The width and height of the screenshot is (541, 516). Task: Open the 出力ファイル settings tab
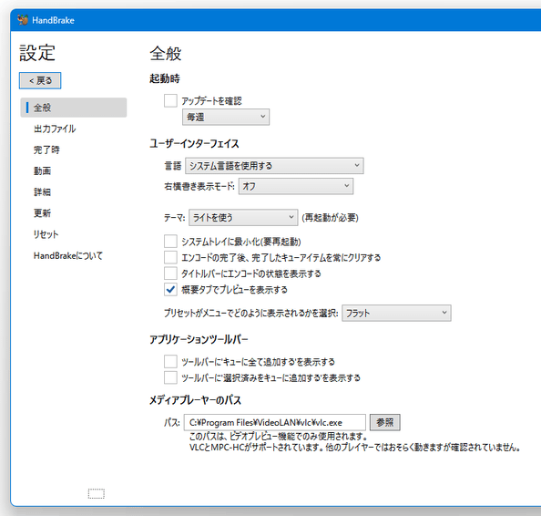coord(55,129)
